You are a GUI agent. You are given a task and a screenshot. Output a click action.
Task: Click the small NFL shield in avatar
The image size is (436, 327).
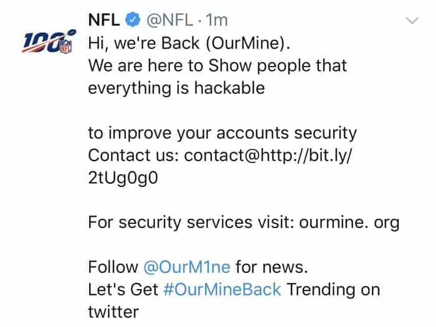click(66, 47)
